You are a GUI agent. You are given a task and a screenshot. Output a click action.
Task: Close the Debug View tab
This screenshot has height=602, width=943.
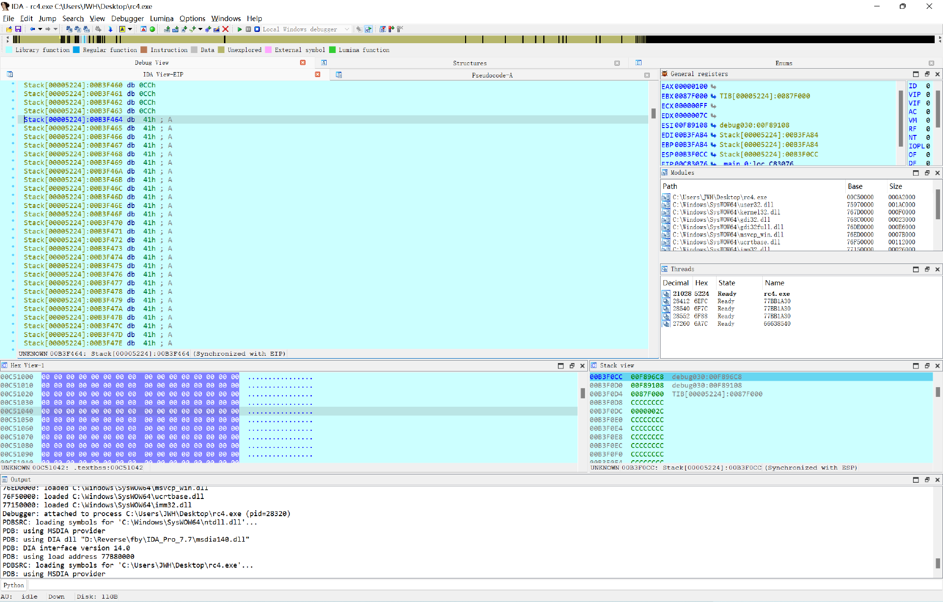(303, 63)
